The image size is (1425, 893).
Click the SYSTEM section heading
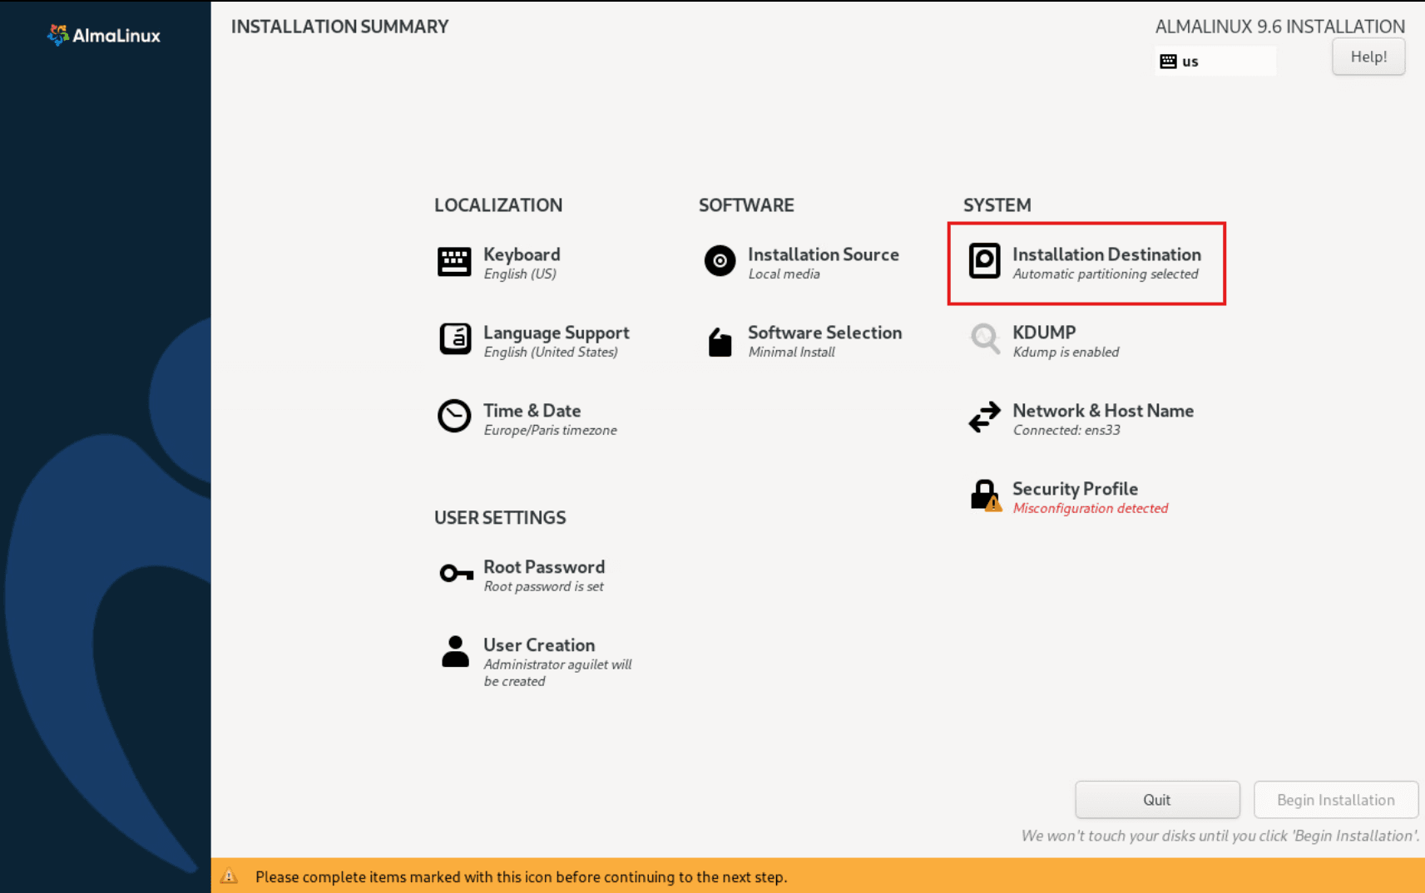click(x=997, y=205)
